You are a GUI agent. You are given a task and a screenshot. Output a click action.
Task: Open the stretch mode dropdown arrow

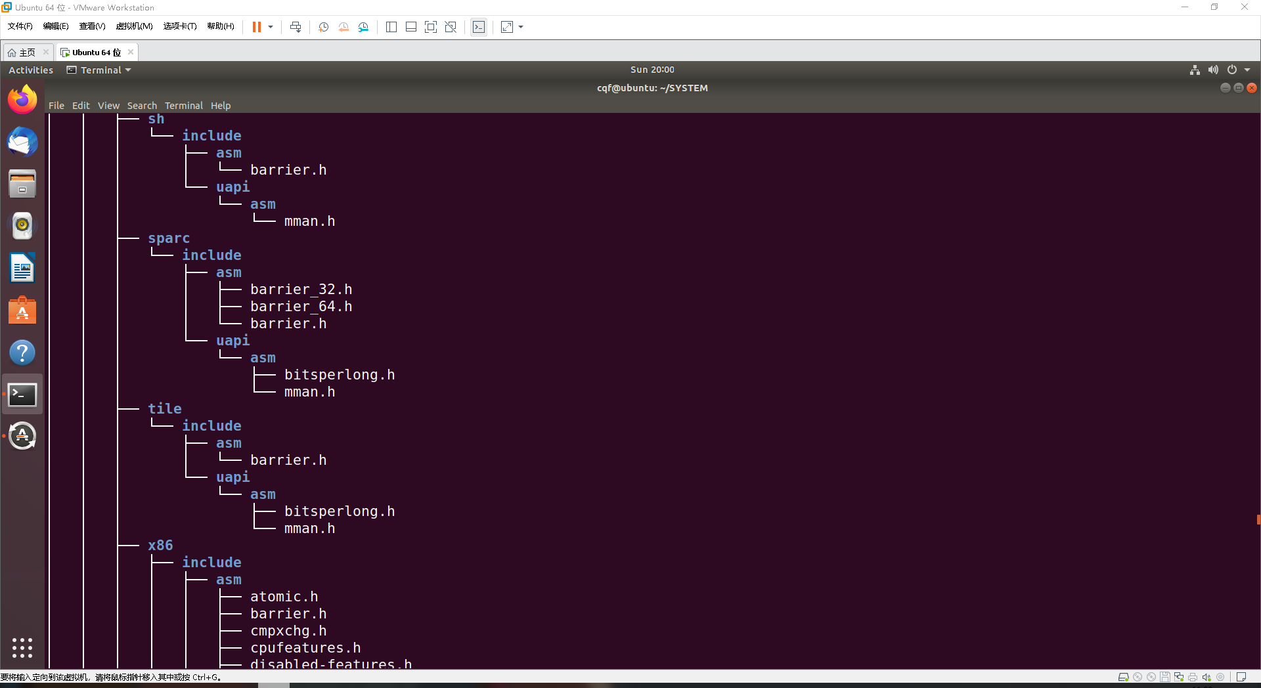point(520,27)
